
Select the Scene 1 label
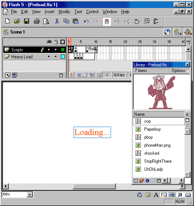click(x=17, y=32)
